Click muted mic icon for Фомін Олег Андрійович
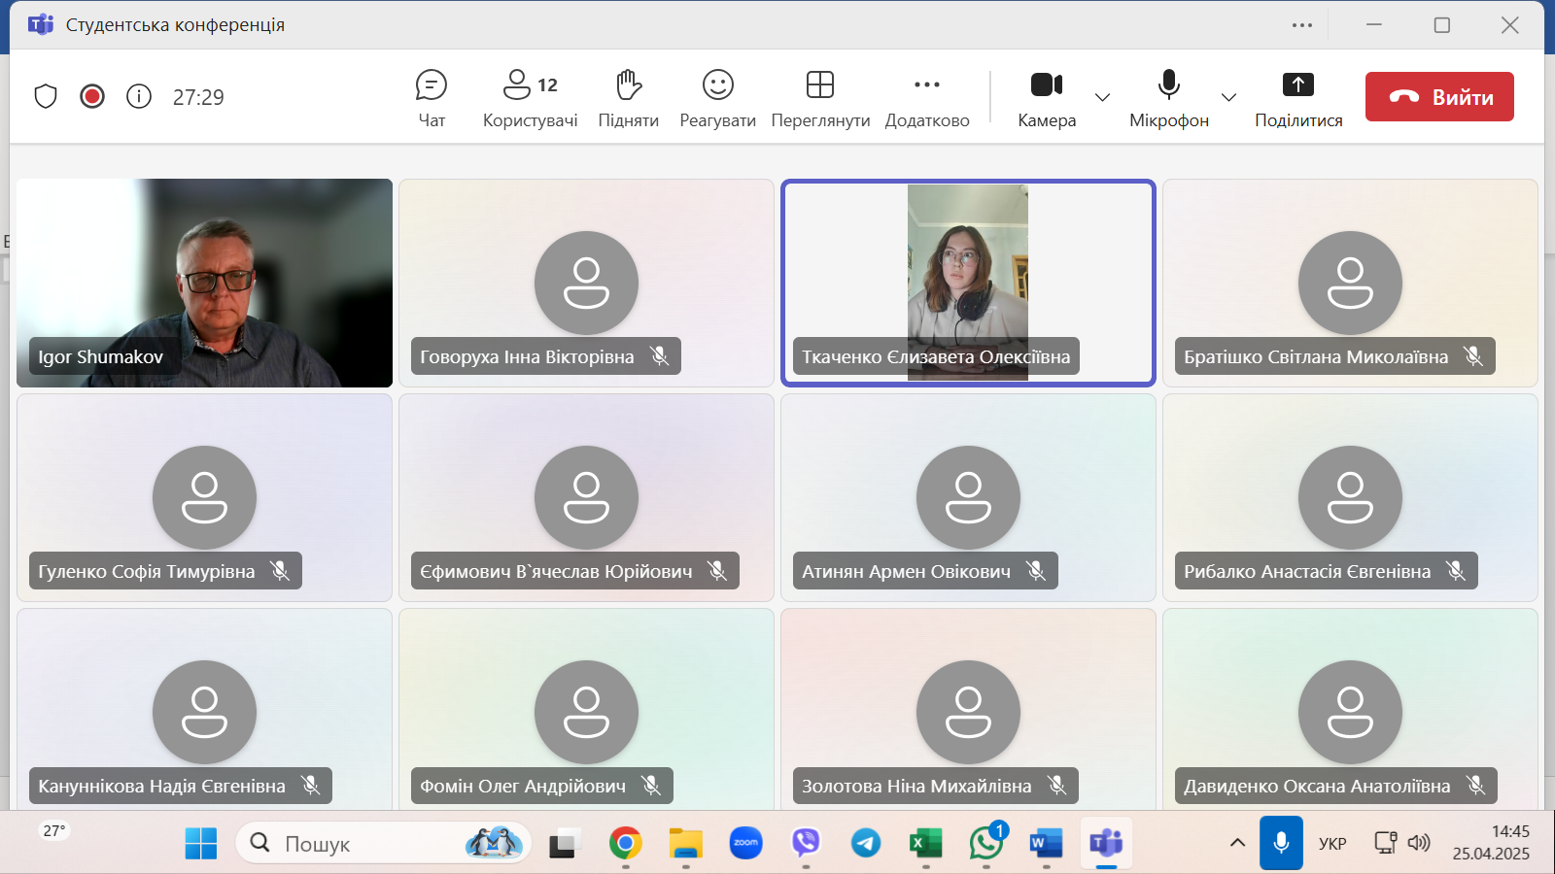Viewport: 1555px width, 874px height. 652,786
